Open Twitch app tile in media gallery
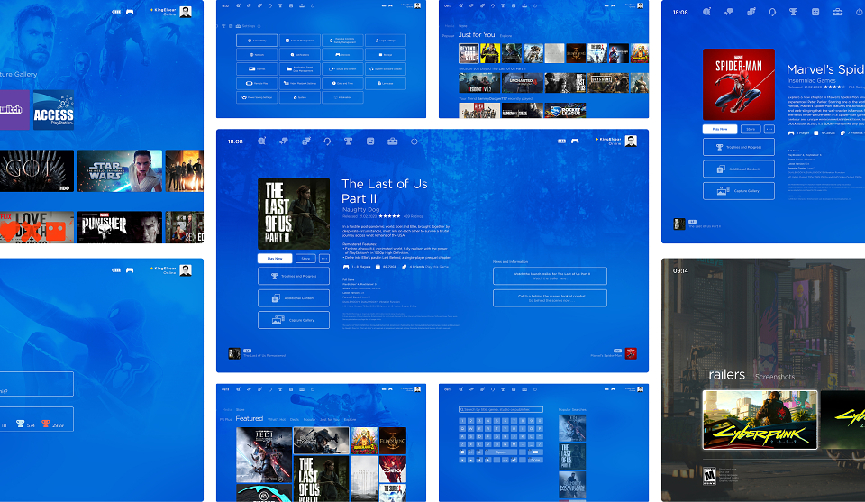This screenshot has height=502, width=865. tap(14, 110)
